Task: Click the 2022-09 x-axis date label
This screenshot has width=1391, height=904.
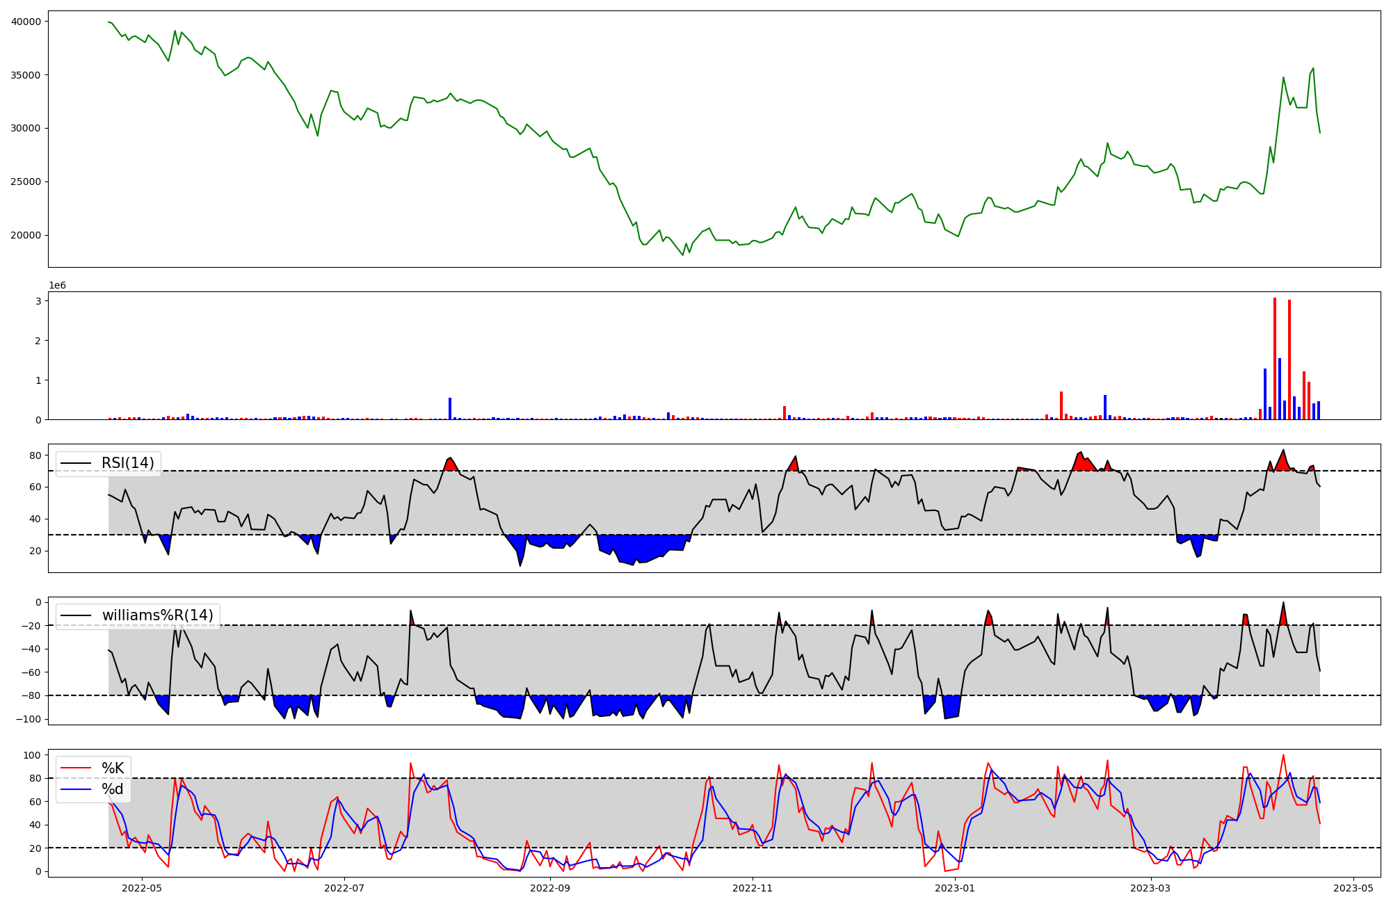Action: [x=550, y=887]
